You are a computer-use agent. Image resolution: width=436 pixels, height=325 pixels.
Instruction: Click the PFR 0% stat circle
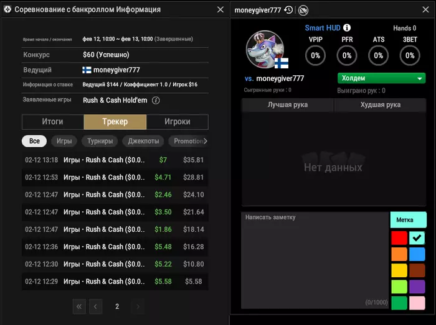tap(347, 56)
